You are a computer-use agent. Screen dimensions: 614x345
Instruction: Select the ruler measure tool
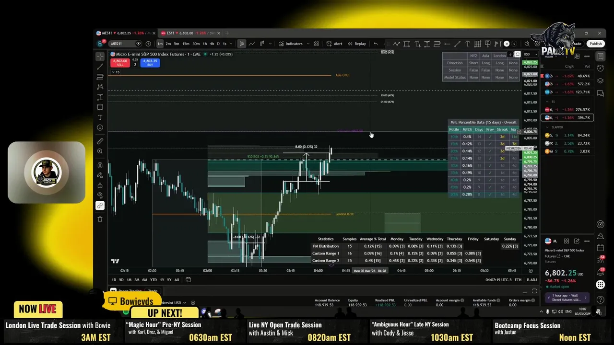tap(100, 141)
